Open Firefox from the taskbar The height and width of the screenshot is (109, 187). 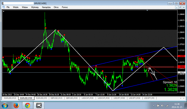16,105
